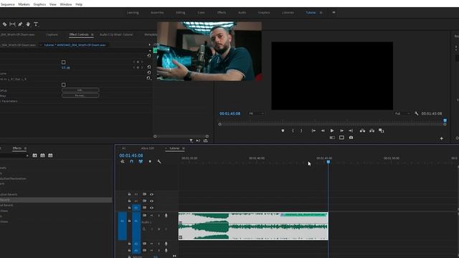The image size is (459, 258).
Task: Play the sequence in Program Monitor
Action: 332,130
